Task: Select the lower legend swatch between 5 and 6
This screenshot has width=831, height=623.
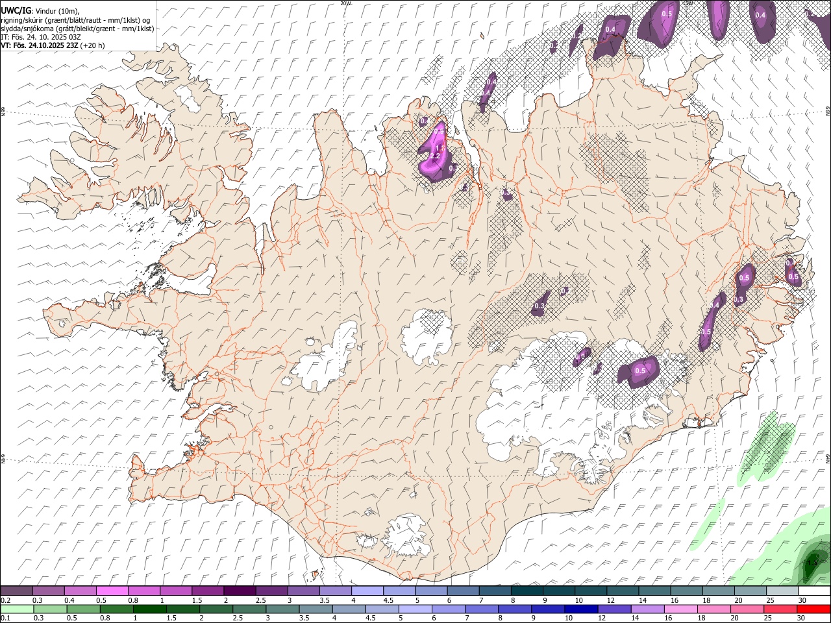Action: coord(415,609)
